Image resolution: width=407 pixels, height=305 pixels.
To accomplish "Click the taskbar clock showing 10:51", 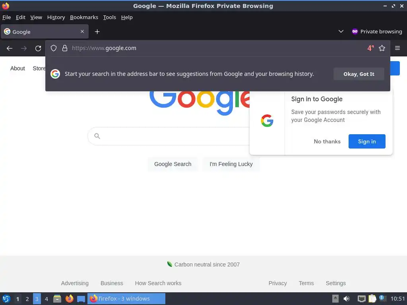I will (x=397, y=299).
